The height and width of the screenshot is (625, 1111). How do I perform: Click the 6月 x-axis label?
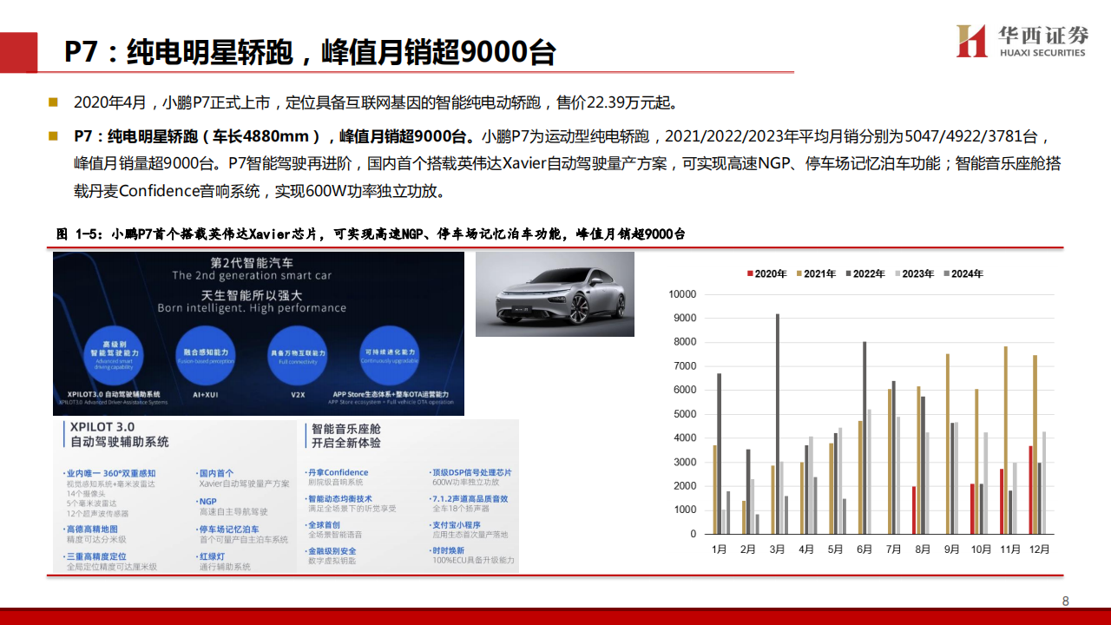(x=865, y=549)
